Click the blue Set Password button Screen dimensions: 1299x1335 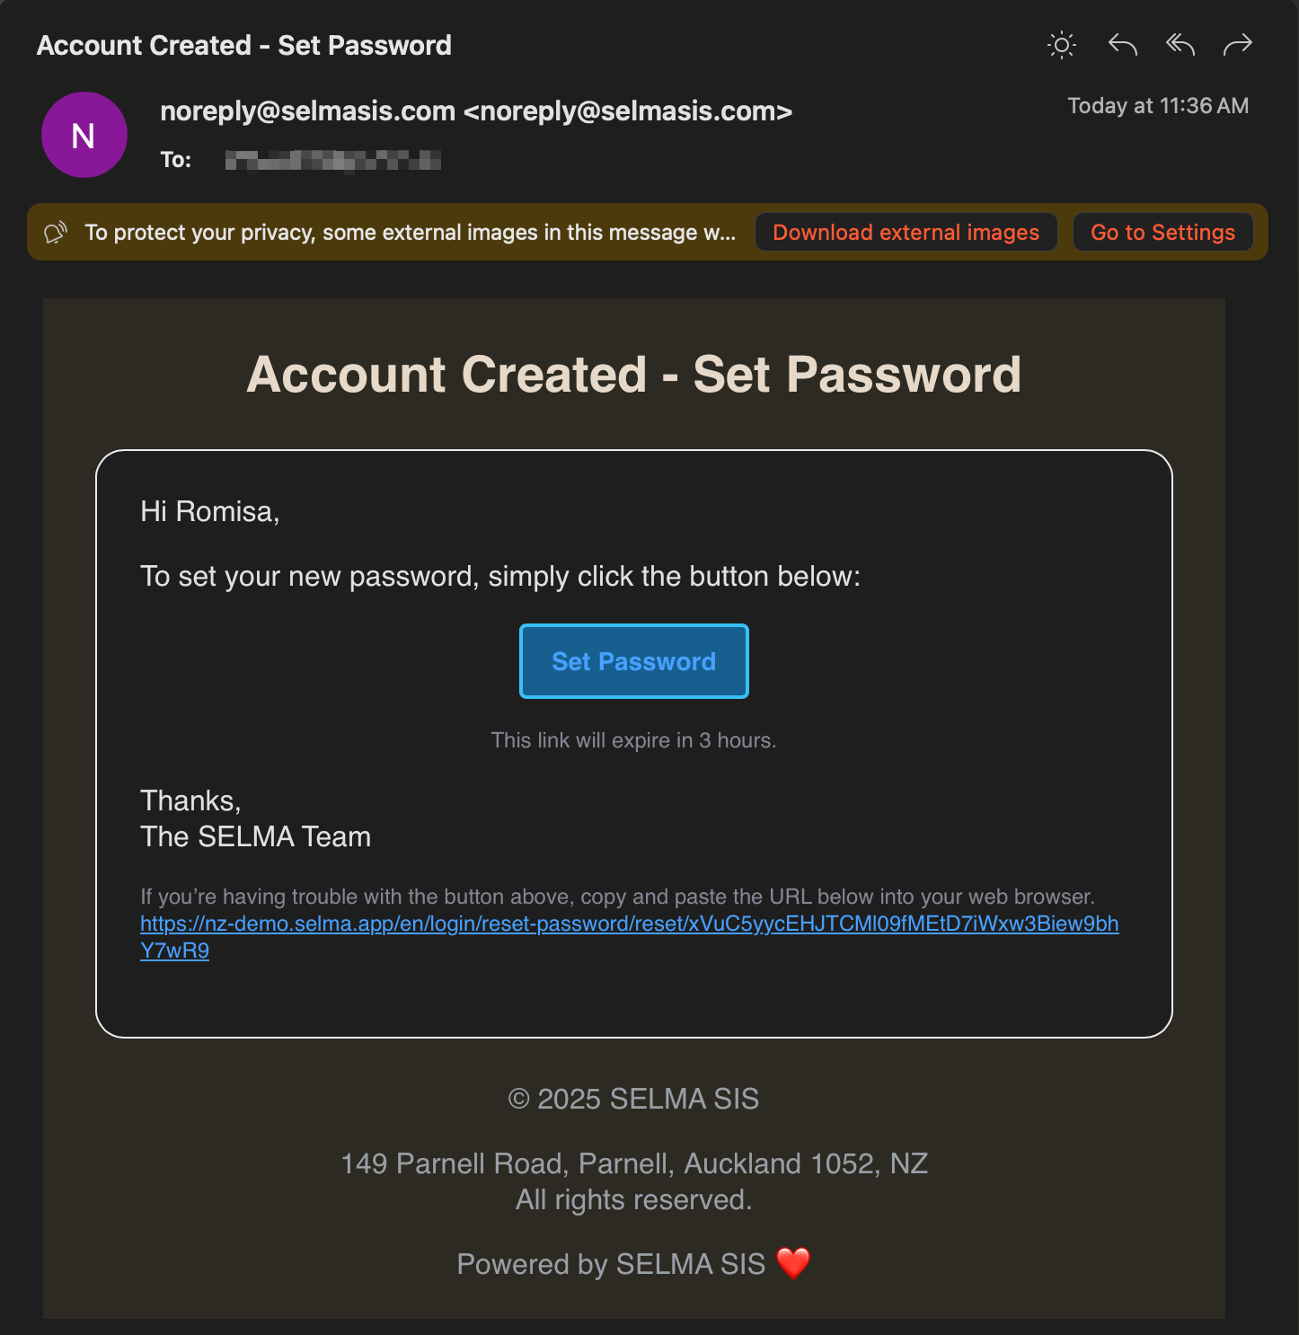click(x=633, y=661)
